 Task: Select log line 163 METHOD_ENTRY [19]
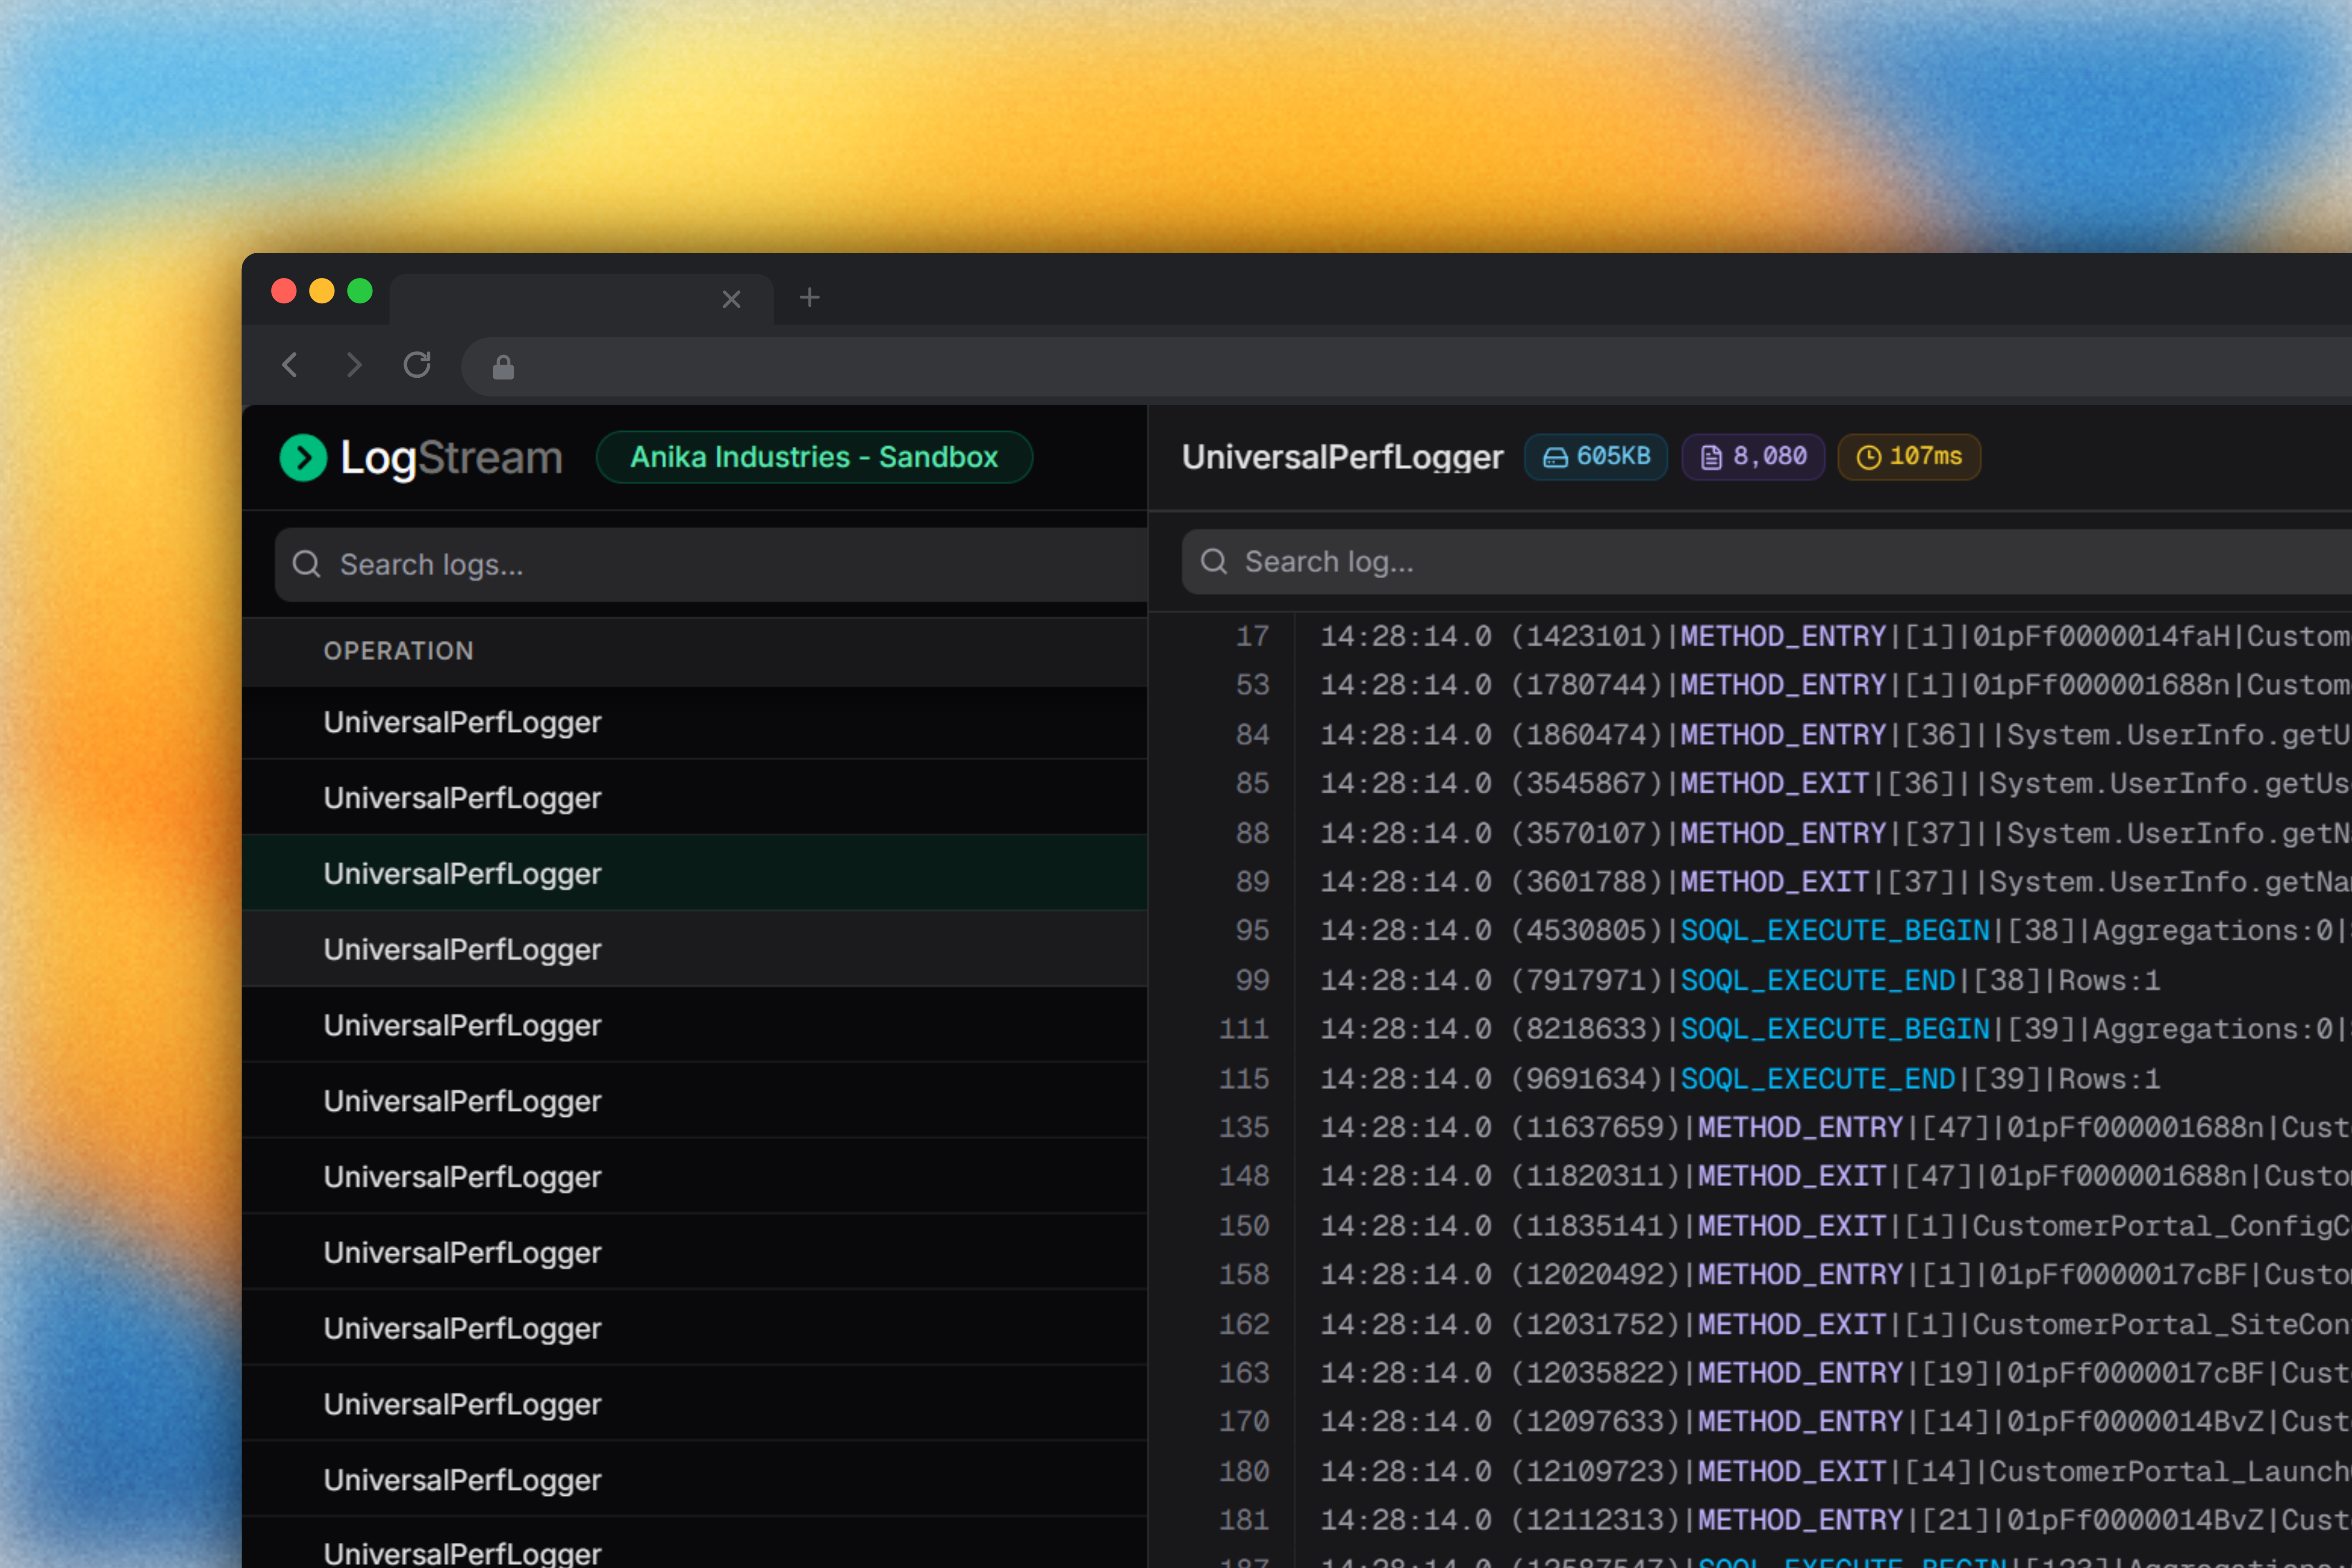1750,1373
